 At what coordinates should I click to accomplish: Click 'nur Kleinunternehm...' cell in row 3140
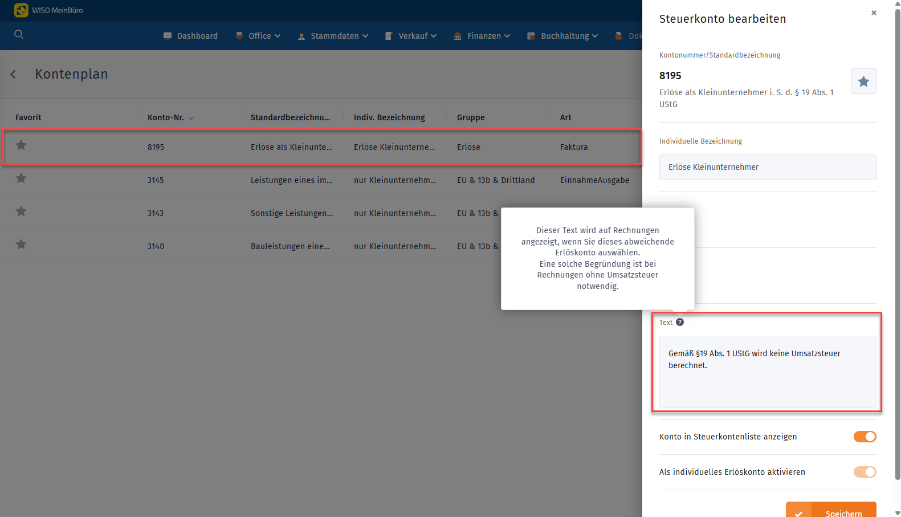click(x=395, y=246)
